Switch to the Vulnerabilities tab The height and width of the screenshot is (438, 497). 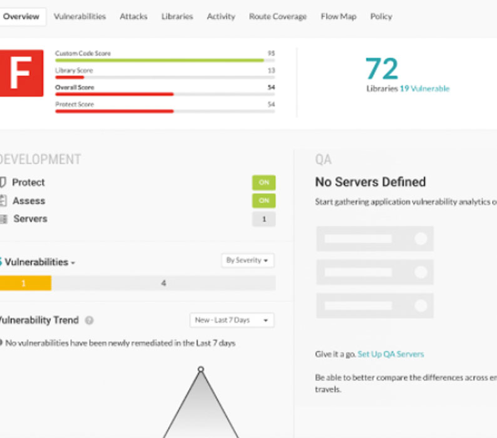click(79, 16)
